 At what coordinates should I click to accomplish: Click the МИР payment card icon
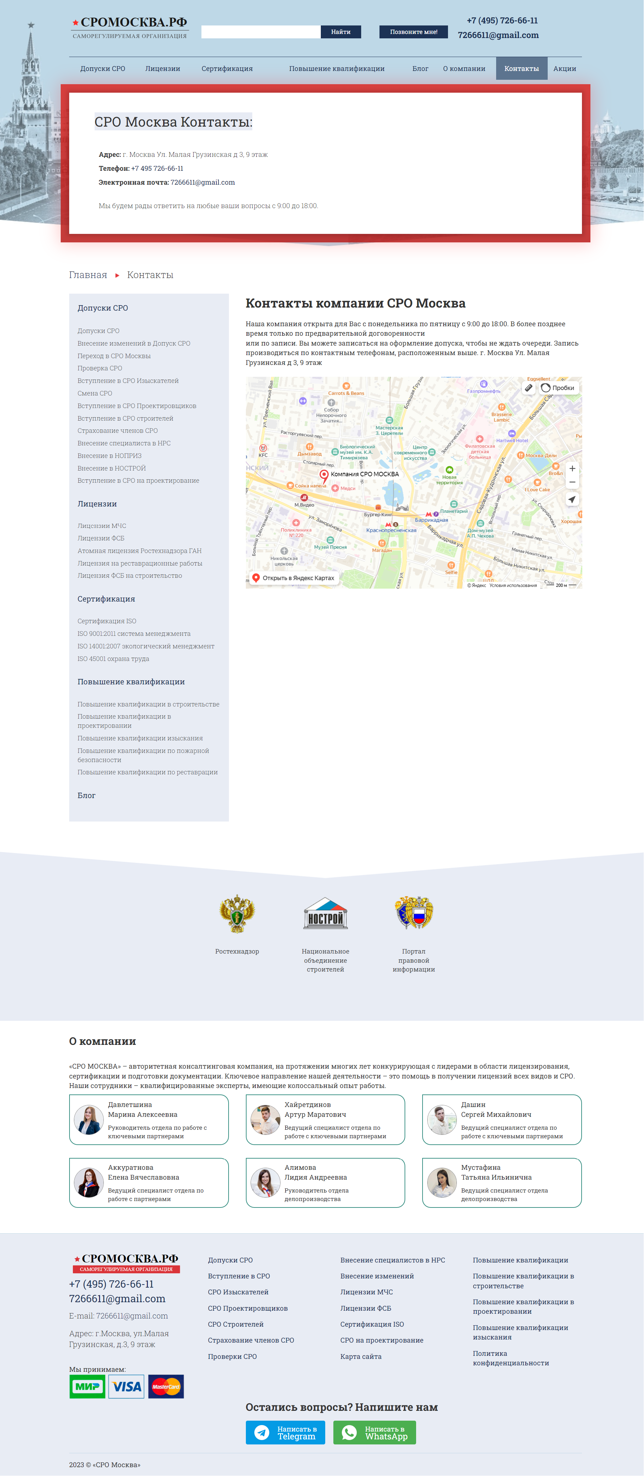pyautogui.click(x=87, y=1387)
